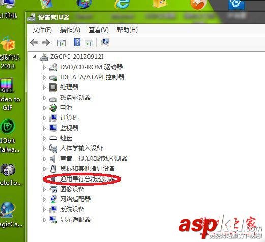This screenshot has width=265, height=242.
Task: Click the battery category icon
Action: click(x=53, y=108)
